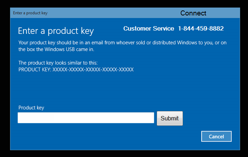This screenshot has width=248, height=157.
Task: Click the empty title bar area left of Connect
Action: tap(114, 13)
